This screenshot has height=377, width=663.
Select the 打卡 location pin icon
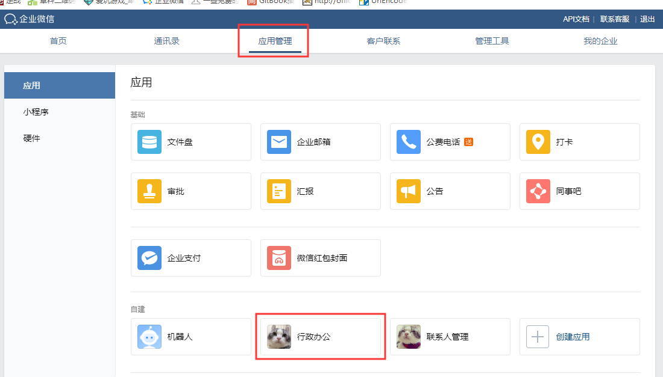[x=538, y=142]
